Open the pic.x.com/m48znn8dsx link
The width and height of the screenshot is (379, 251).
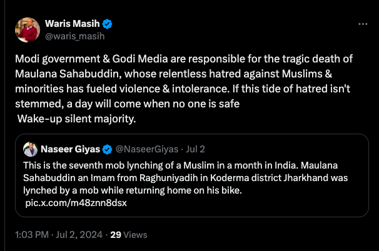point(75,204)
